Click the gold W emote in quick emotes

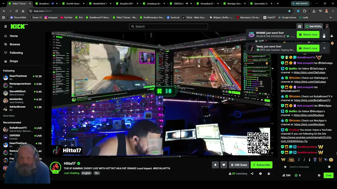[x=283, y=160]
